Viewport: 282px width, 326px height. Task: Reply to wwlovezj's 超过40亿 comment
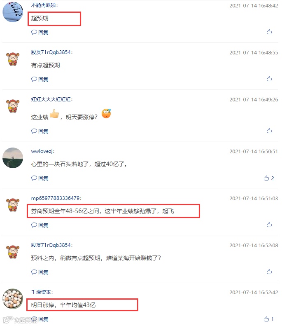(x=40, y=178)
